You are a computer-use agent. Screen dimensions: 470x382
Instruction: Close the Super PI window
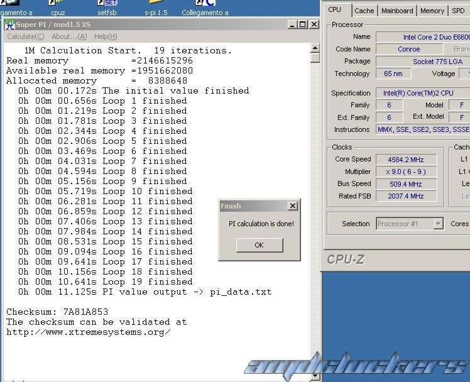click(x=314, y=25)
